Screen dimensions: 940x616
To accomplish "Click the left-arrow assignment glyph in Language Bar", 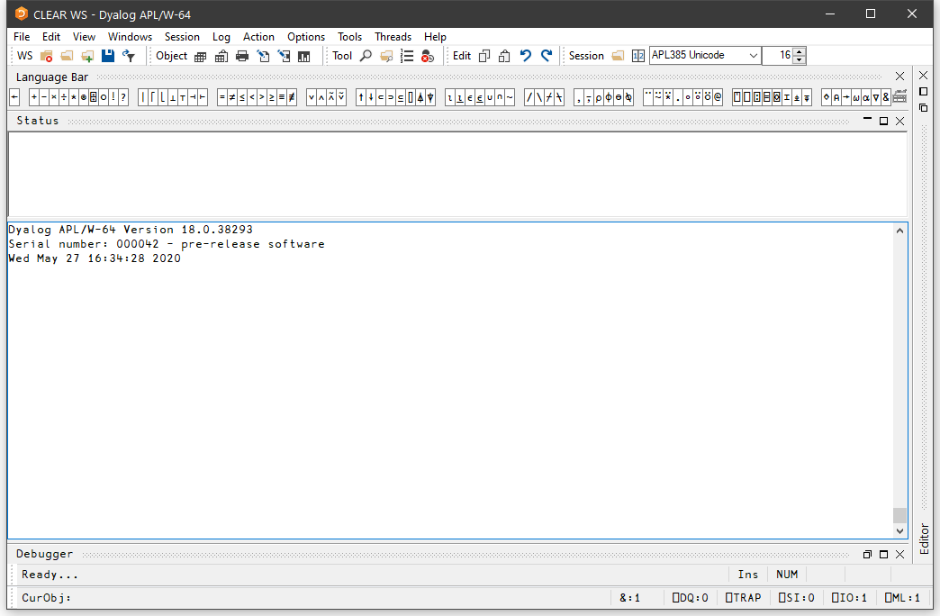I will pyautogui.click(x=14, y=97).
